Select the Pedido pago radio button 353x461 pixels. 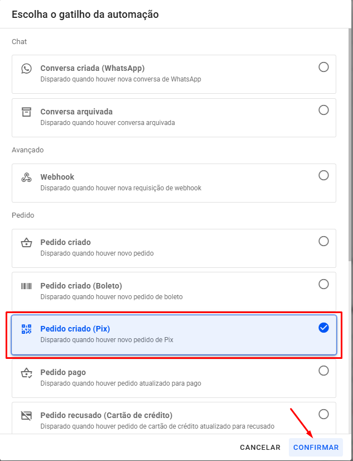click(323, 371)
